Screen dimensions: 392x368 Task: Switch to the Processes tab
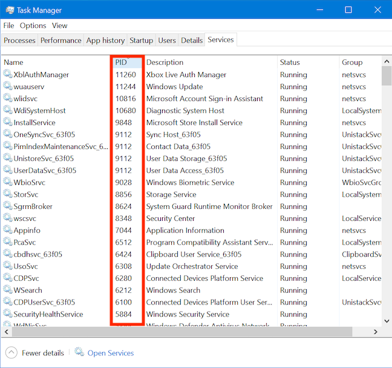click(x=19, y=41)
